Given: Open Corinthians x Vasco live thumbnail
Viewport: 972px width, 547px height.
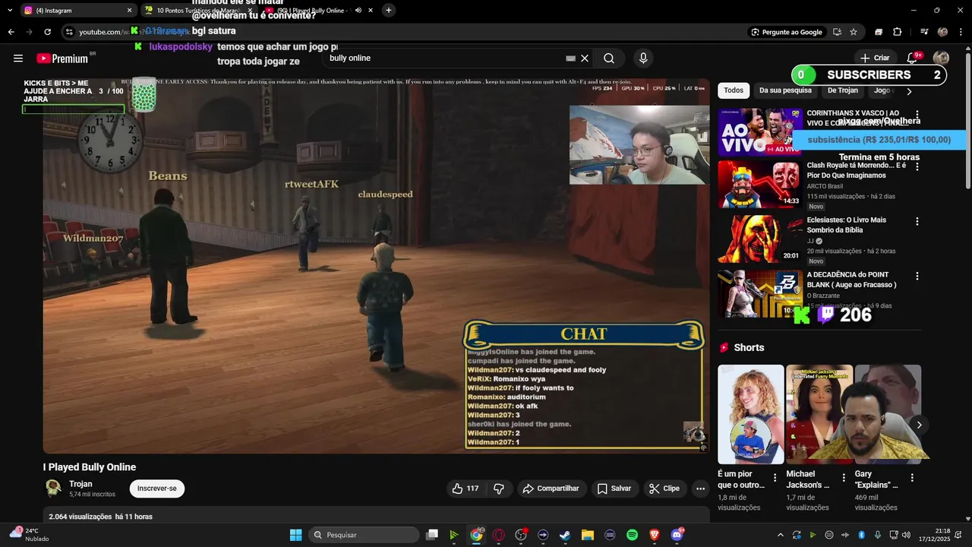Looking at the screenshot, I should 760,132.
